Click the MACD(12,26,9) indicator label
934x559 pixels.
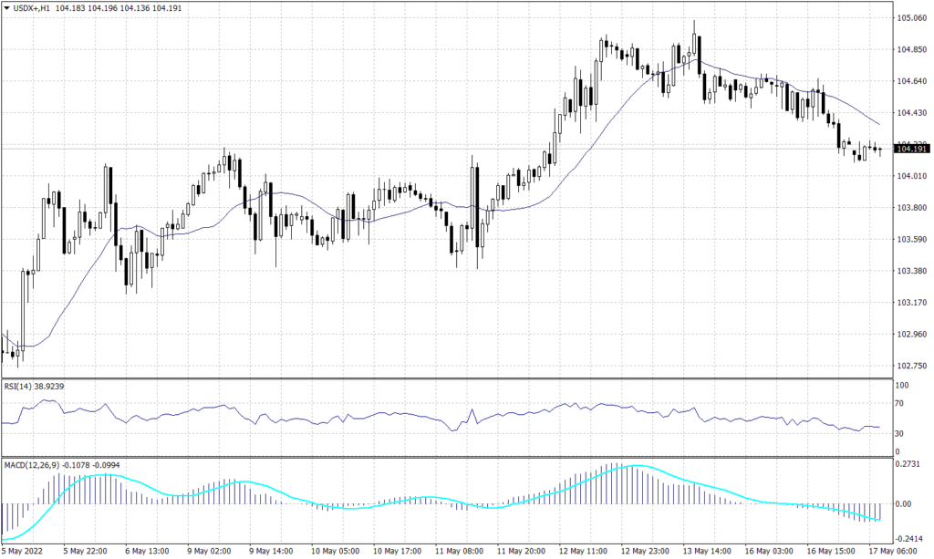tap(32, 465)
